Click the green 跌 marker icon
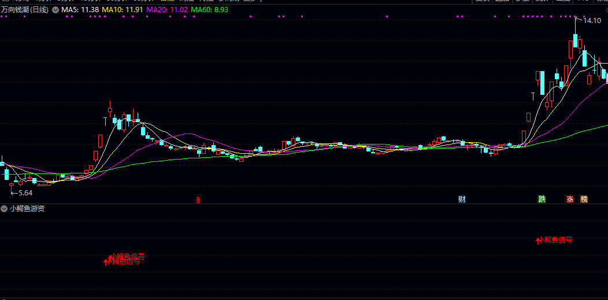The image size is (608, 300). tap(542, 199)
